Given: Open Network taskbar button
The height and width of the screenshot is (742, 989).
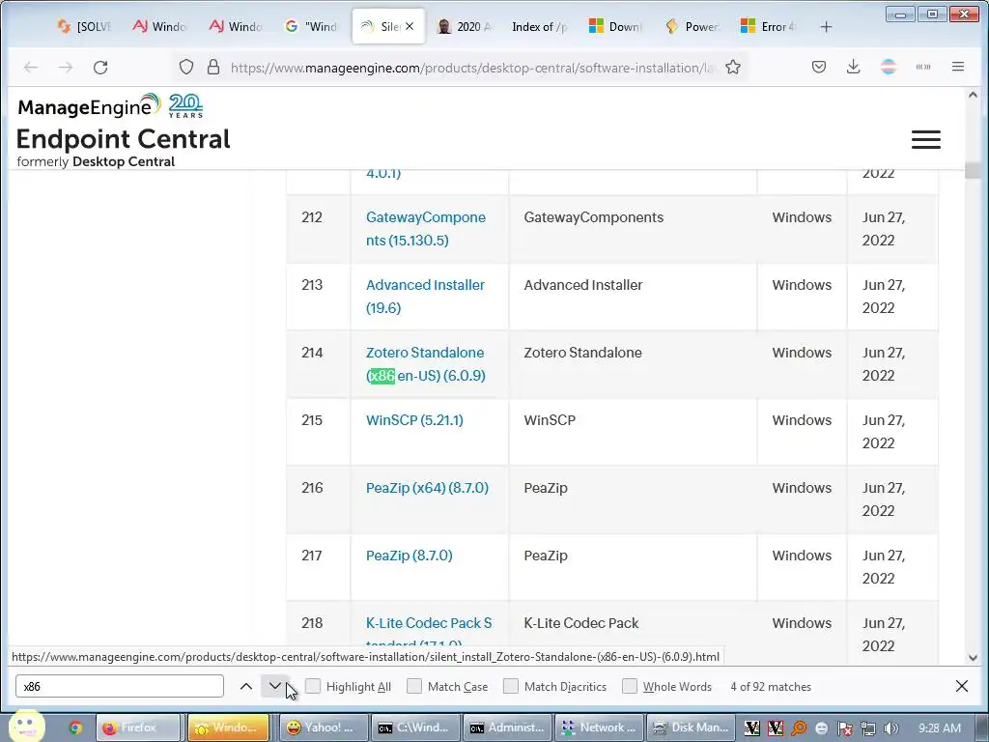Looking at the screenshot, I should [597, 728].
